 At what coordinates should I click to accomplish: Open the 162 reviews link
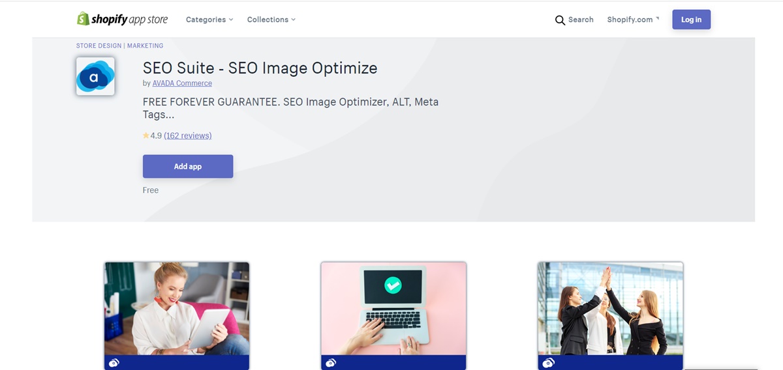[188, 135]
